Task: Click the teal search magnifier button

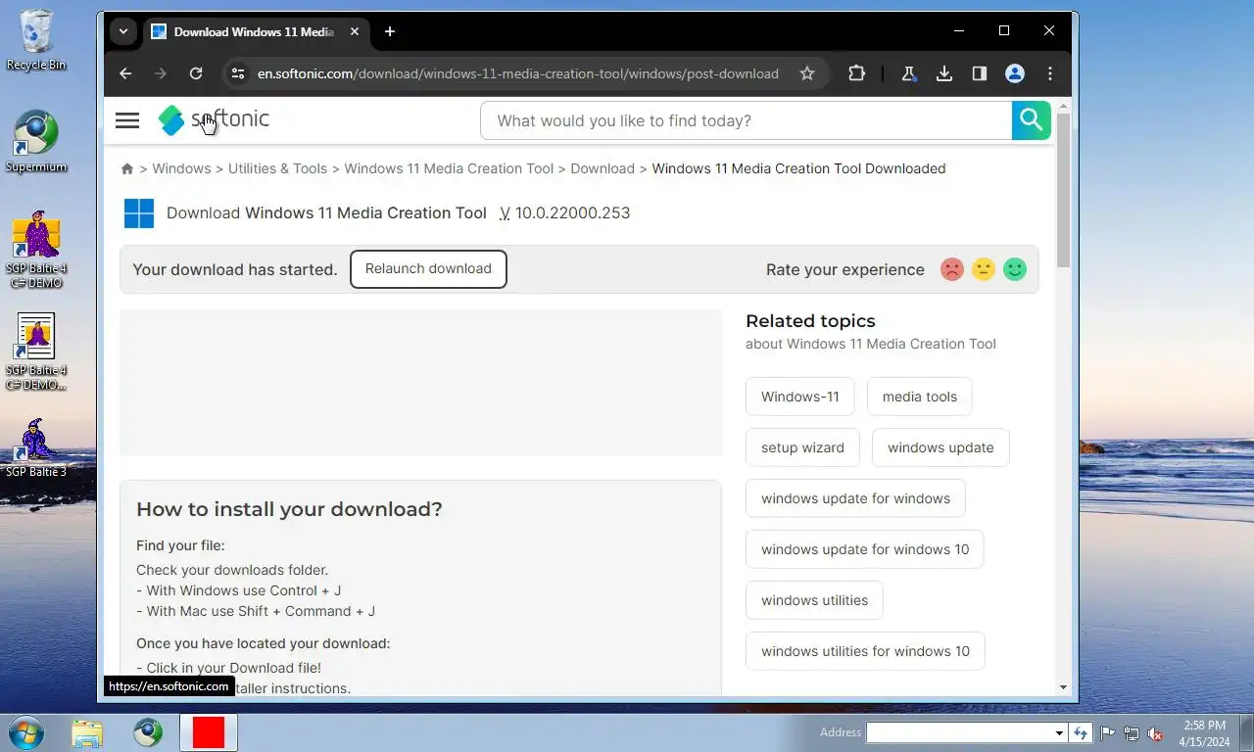Action: pyautogui.click(x=1031, y=120)
